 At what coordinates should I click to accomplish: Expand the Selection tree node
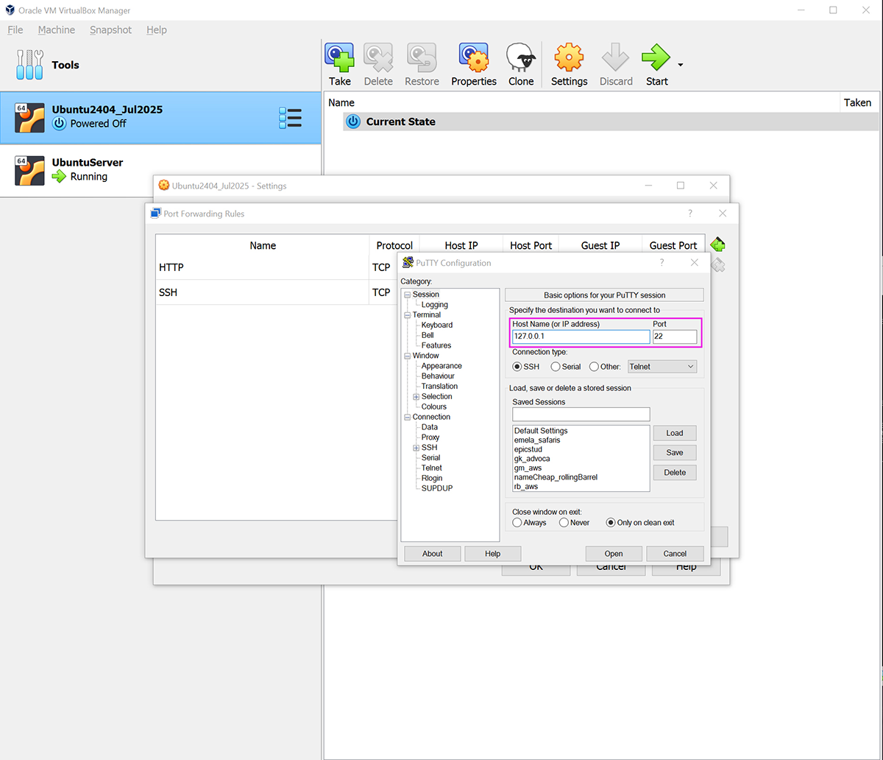(416, 397)
